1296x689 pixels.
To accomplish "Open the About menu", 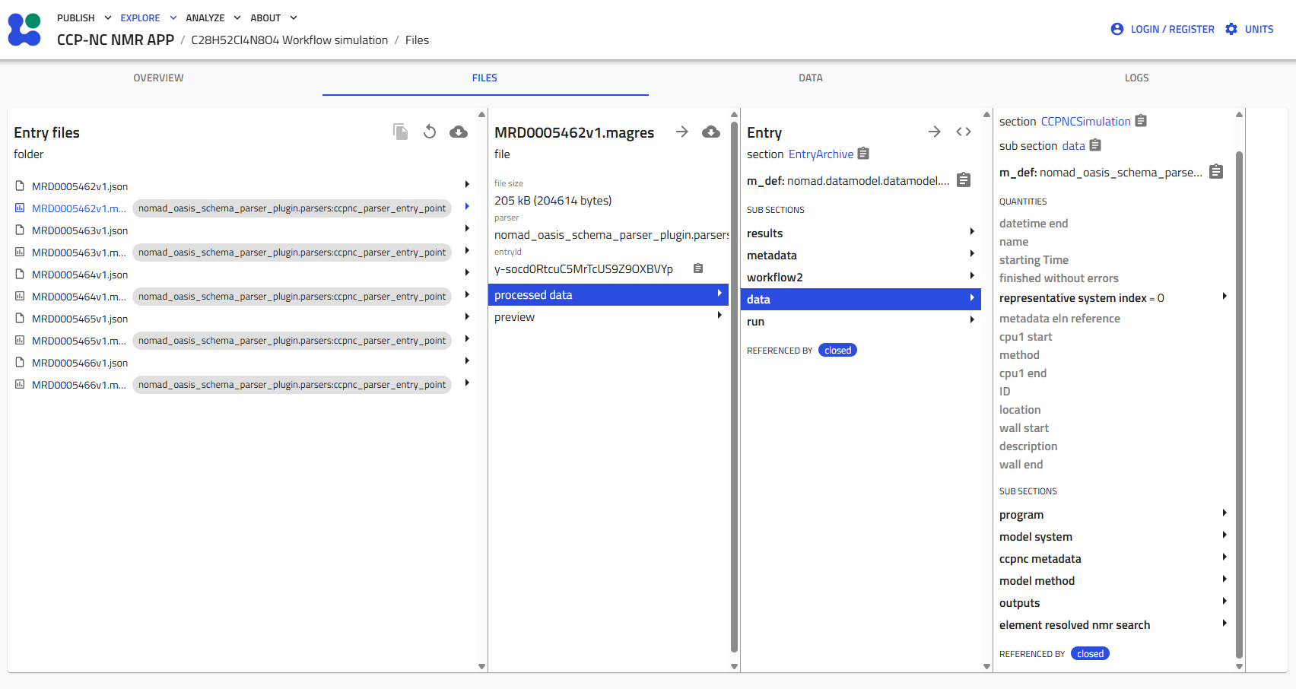I will tap(274, 17).
